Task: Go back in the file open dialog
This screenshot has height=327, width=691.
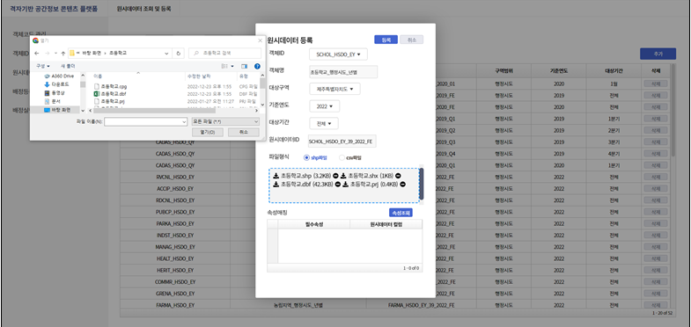Action: pyautogui.click(x=37, y=54)
